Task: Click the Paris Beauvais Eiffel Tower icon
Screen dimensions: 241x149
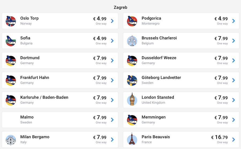Action: click(132, 139)
